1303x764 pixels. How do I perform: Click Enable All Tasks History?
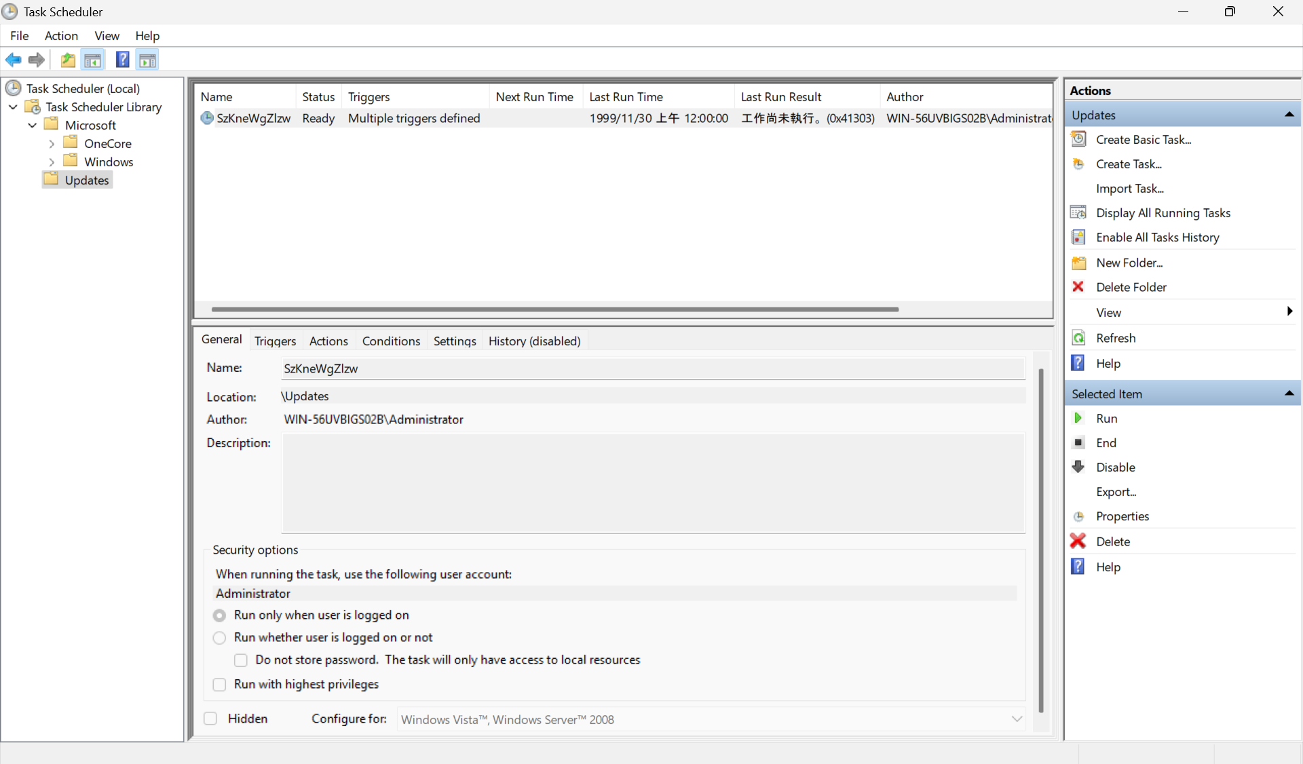(1157, 237)
